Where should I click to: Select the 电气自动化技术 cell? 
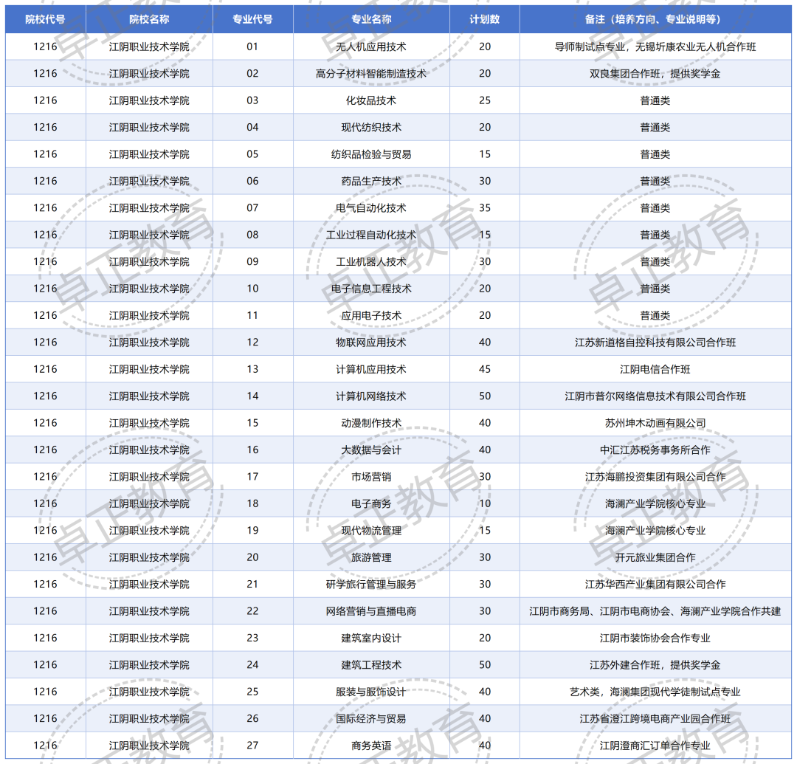371,208
